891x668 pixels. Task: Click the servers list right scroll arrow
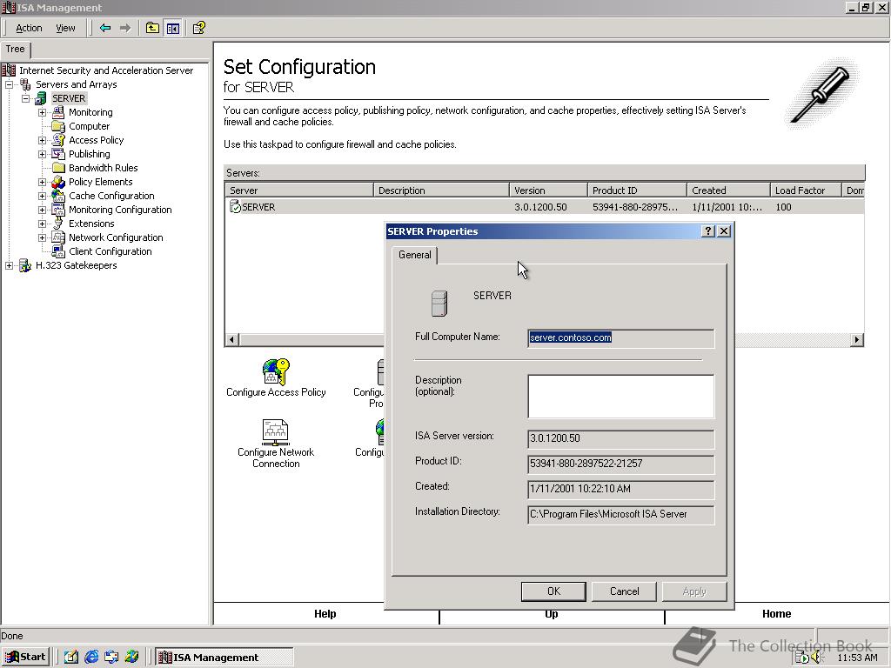(x=857, y=340)
